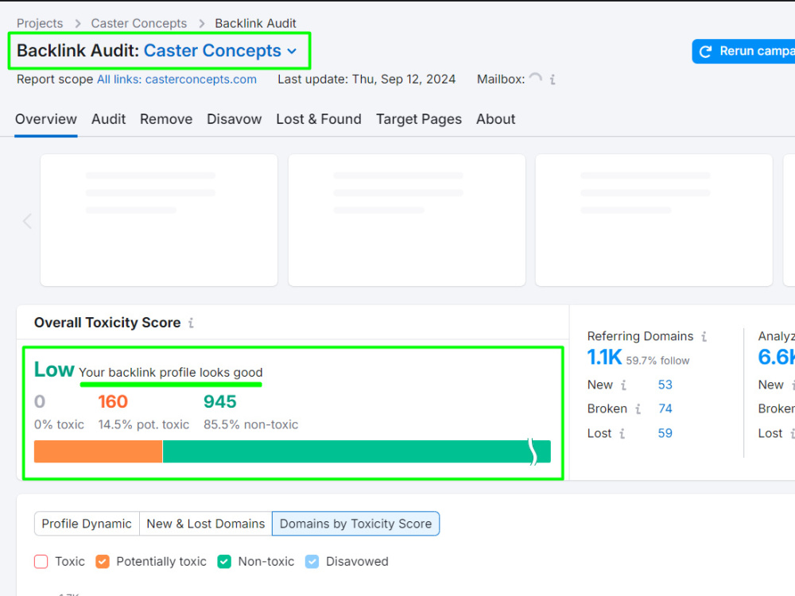Click info icon beside Referring Domains Broken
795x596 pixels.
[x=638, y=409]
